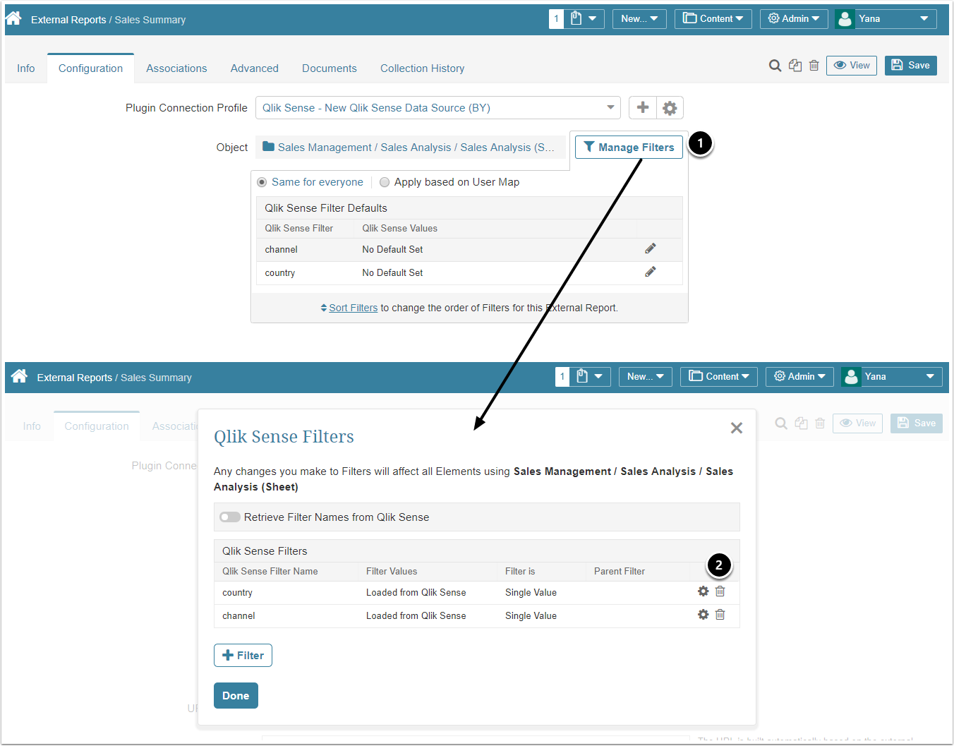Screen dimensions: 954x746
Task: Click the Manage Filters button
Action: pyautogui.click(x=629, y=147)
